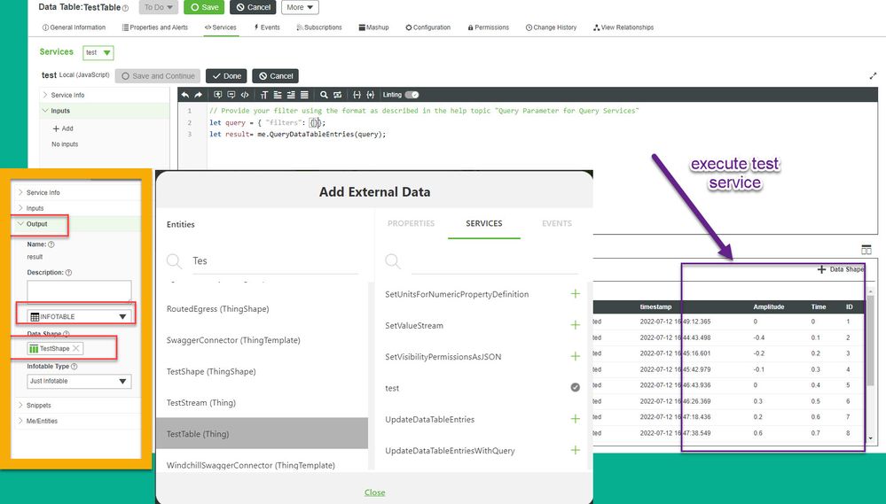Click the expand editor fullscreen icon
This screenshot has width=886, height=504.
[873, 75]
